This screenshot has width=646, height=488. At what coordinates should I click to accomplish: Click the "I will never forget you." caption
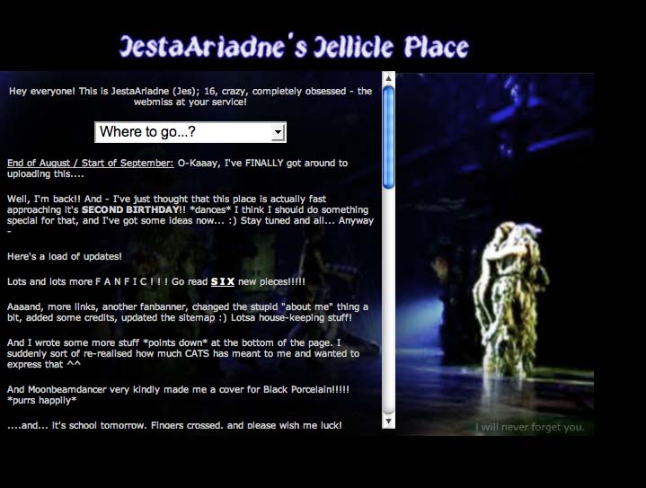(x=530, y=427)
